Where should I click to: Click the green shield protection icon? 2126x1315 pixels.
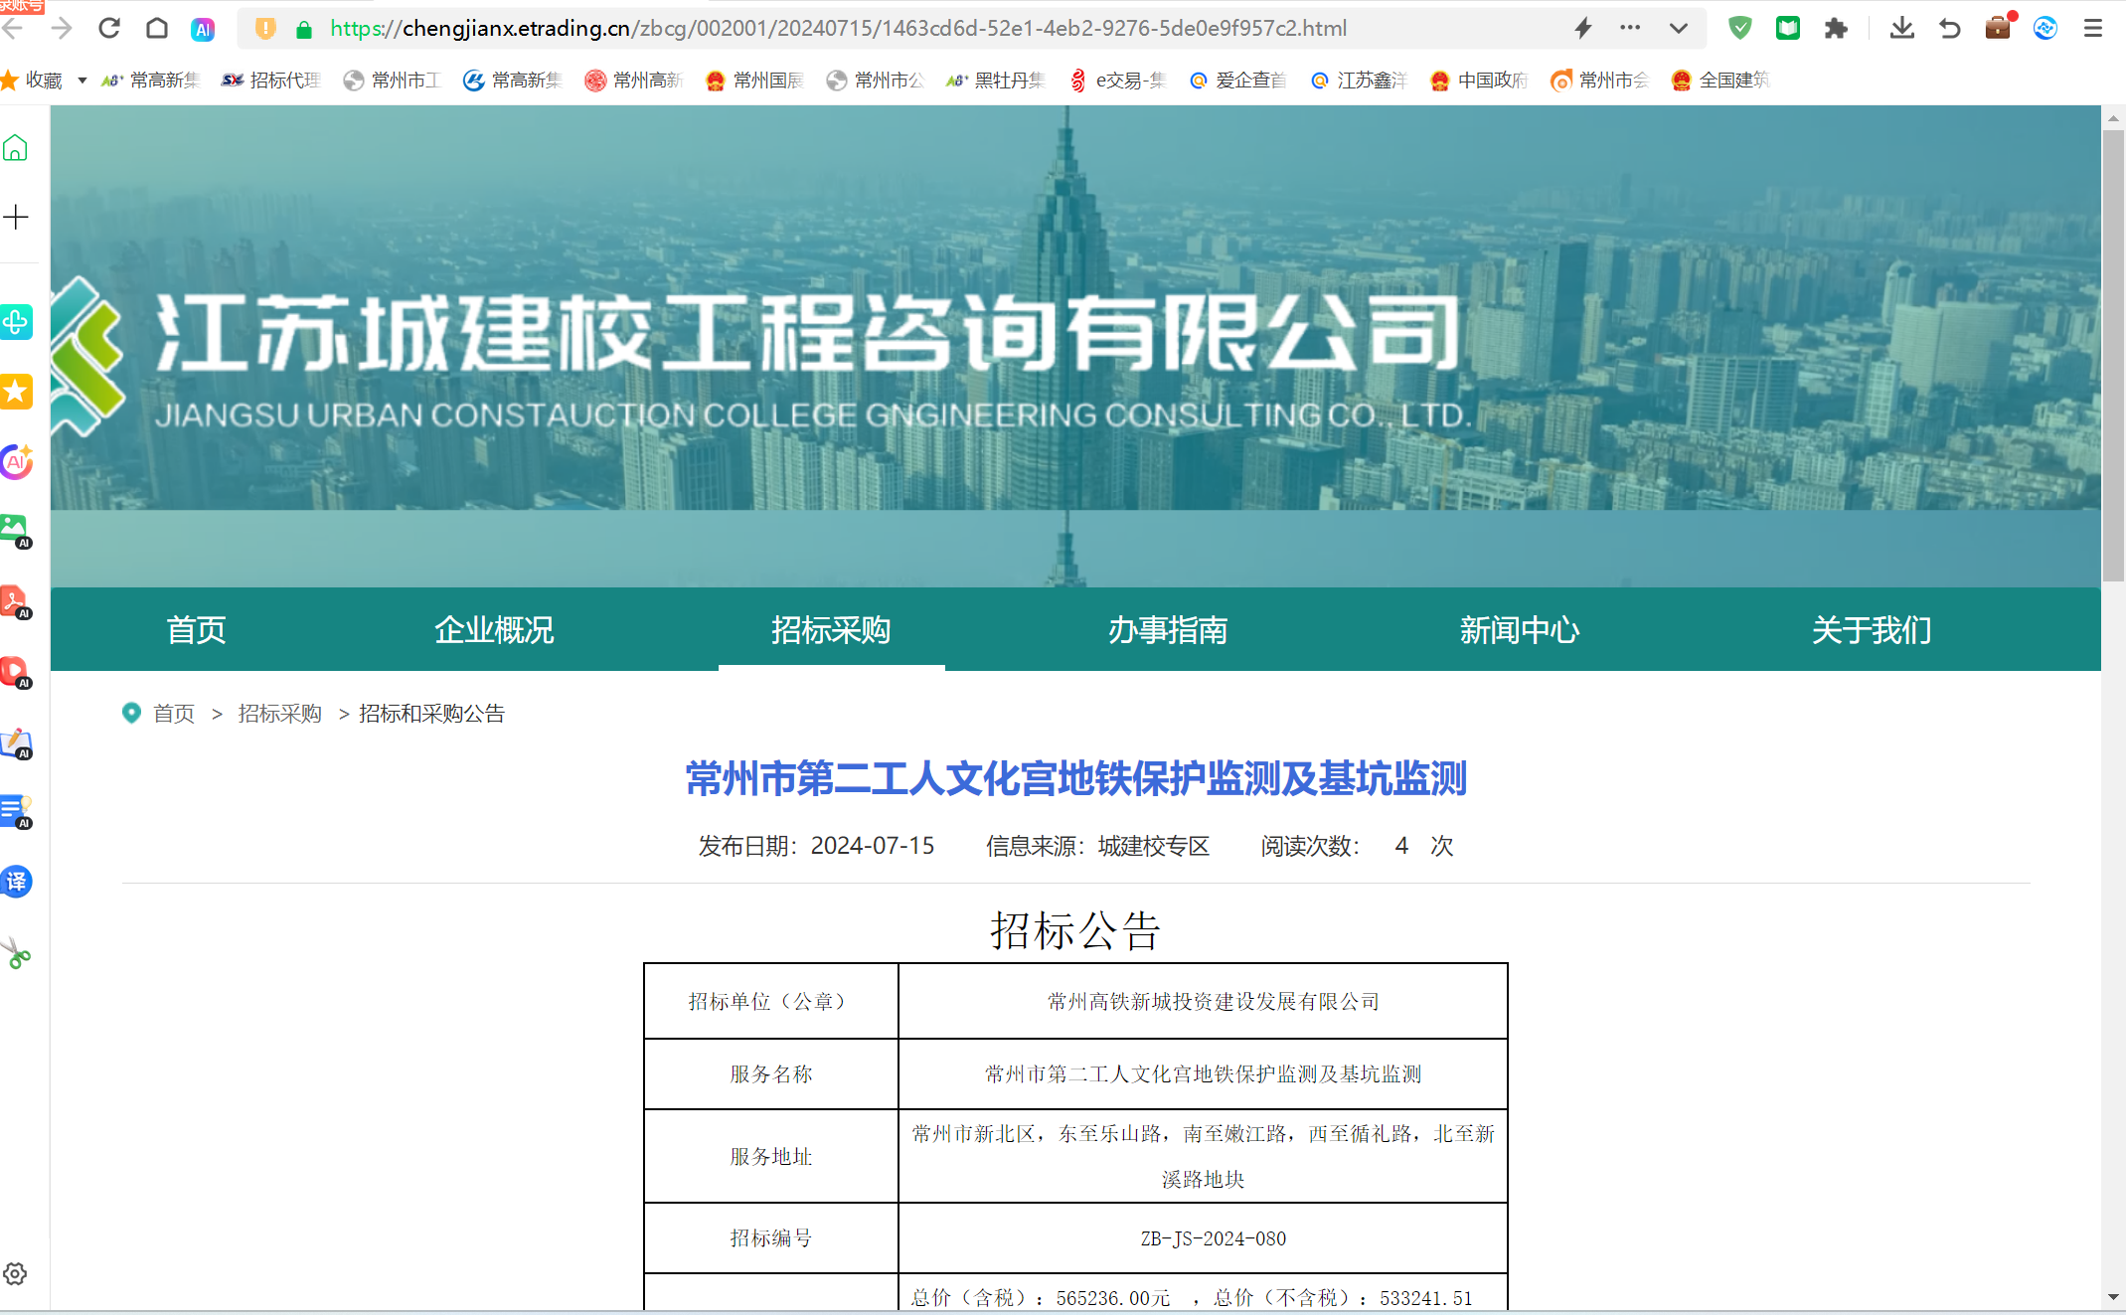[x=1739, y=28]
